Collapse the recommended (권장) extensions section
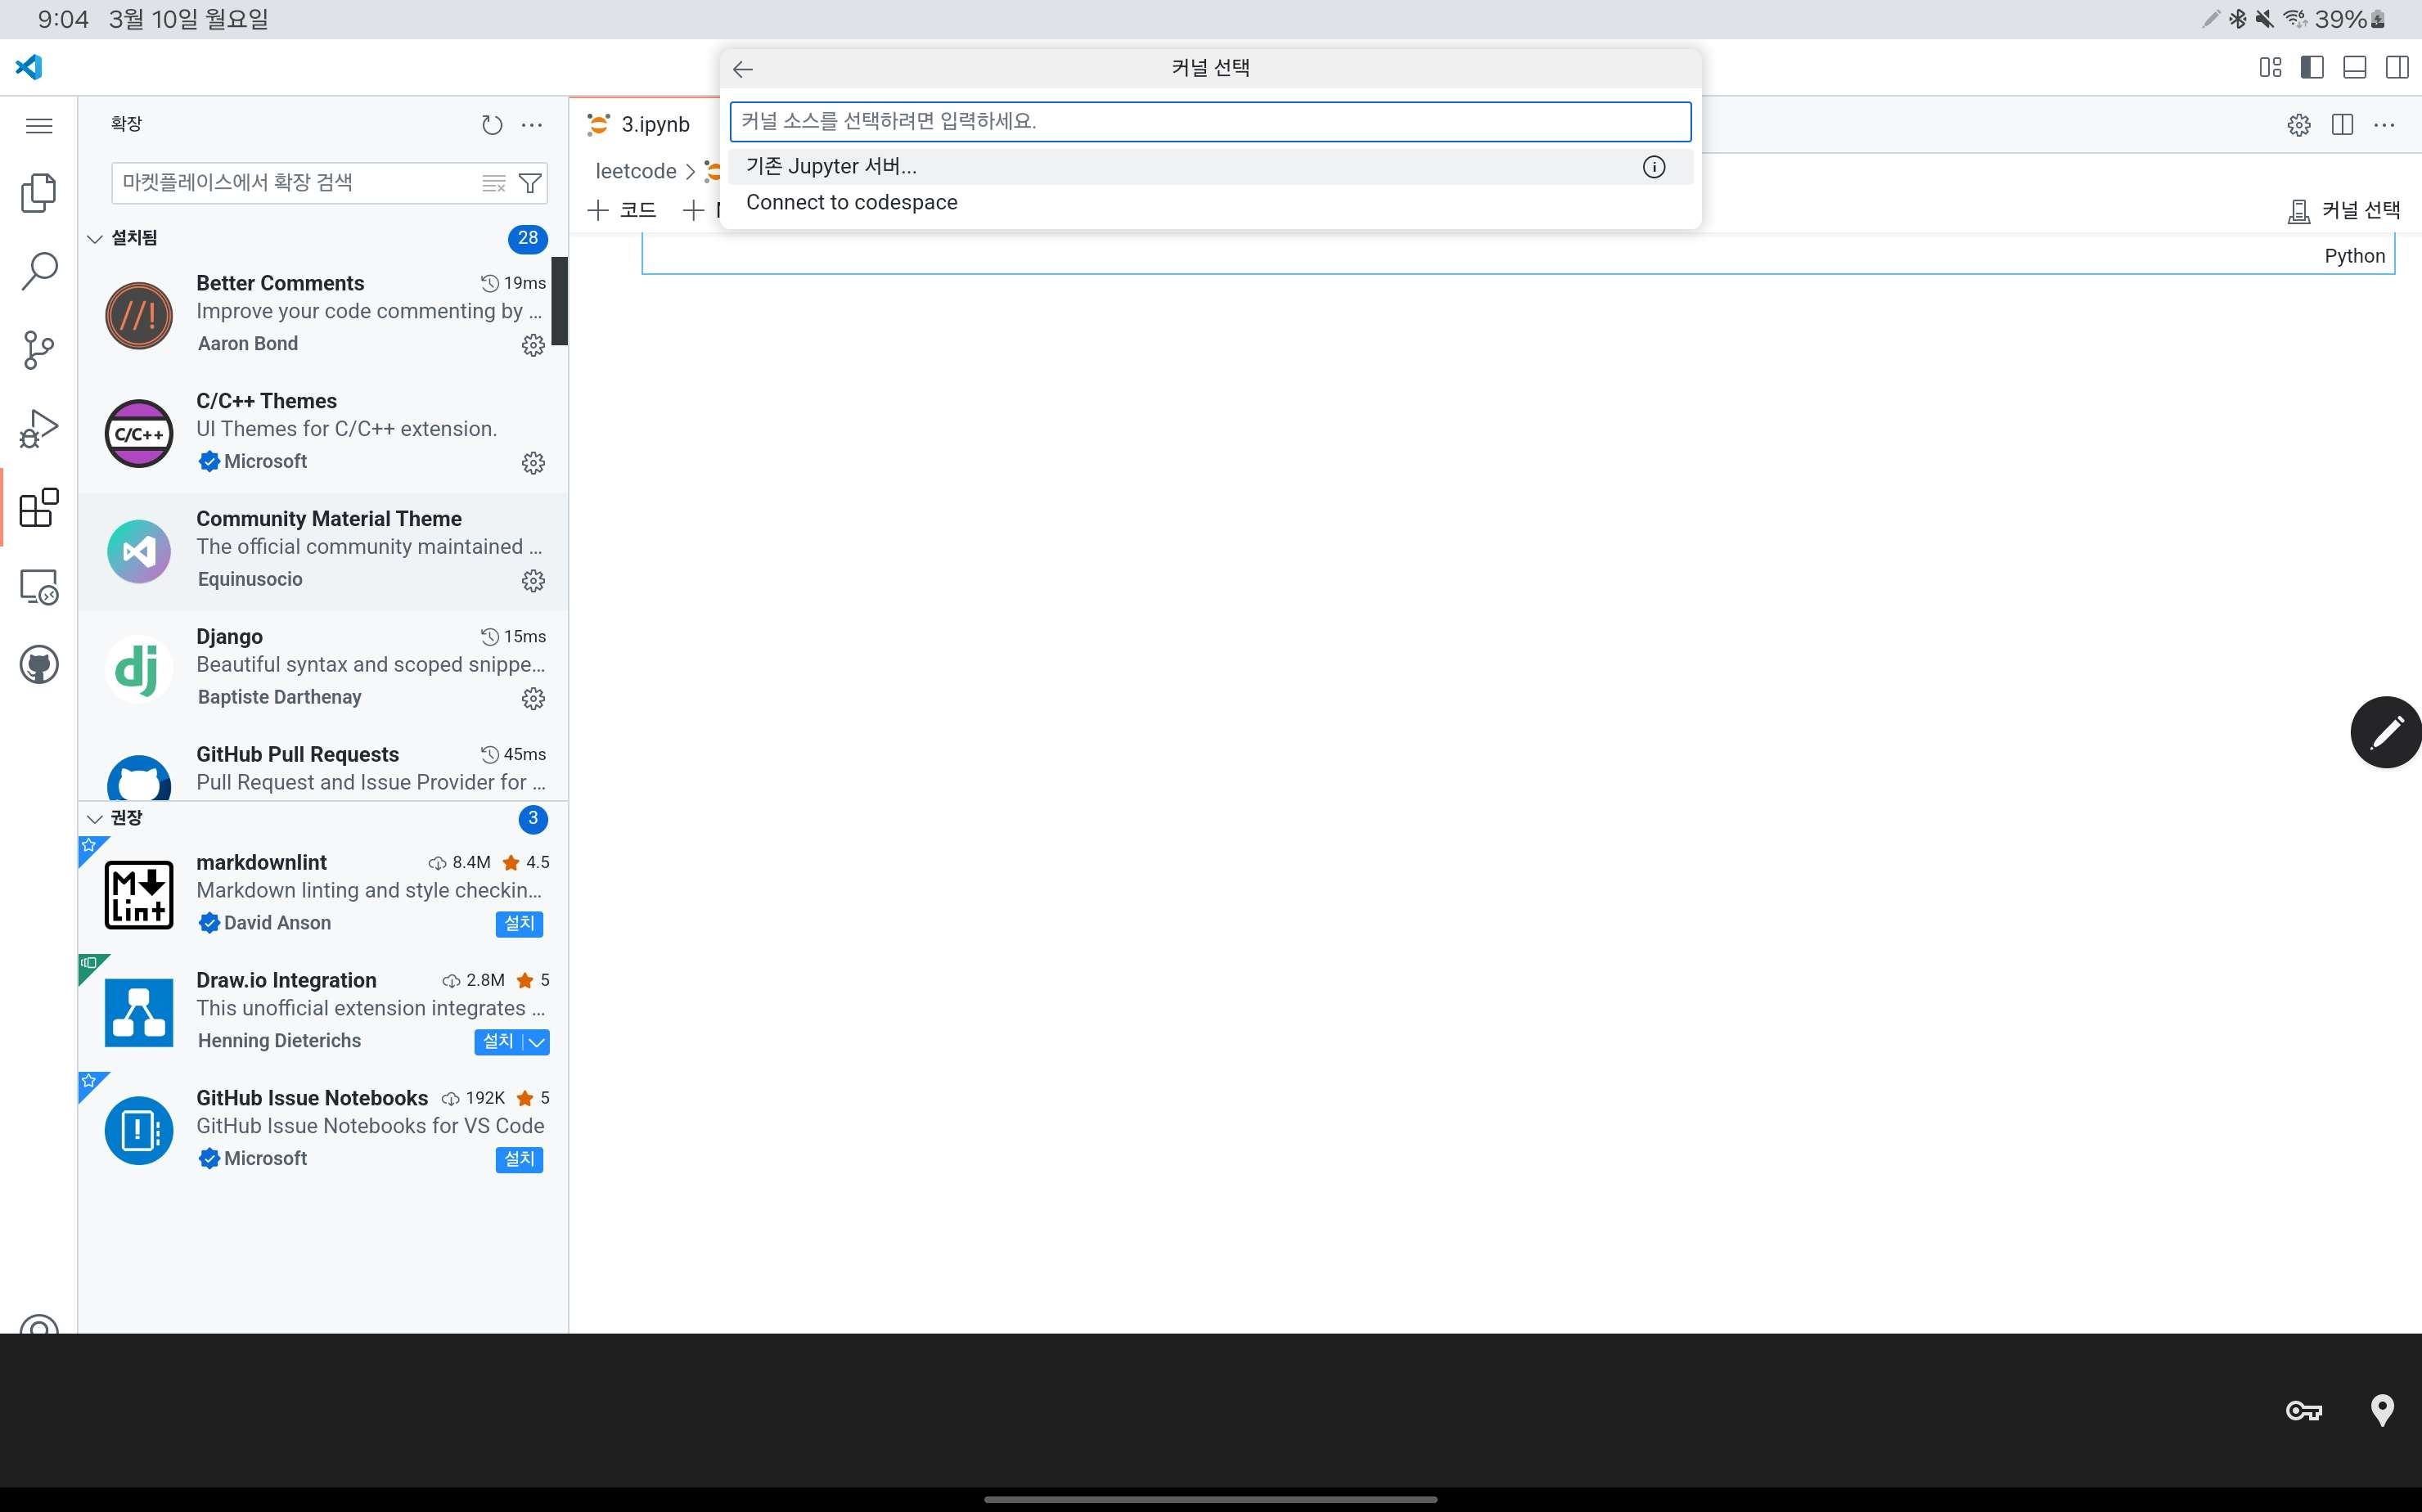2422x1512 pixels. 95,819
